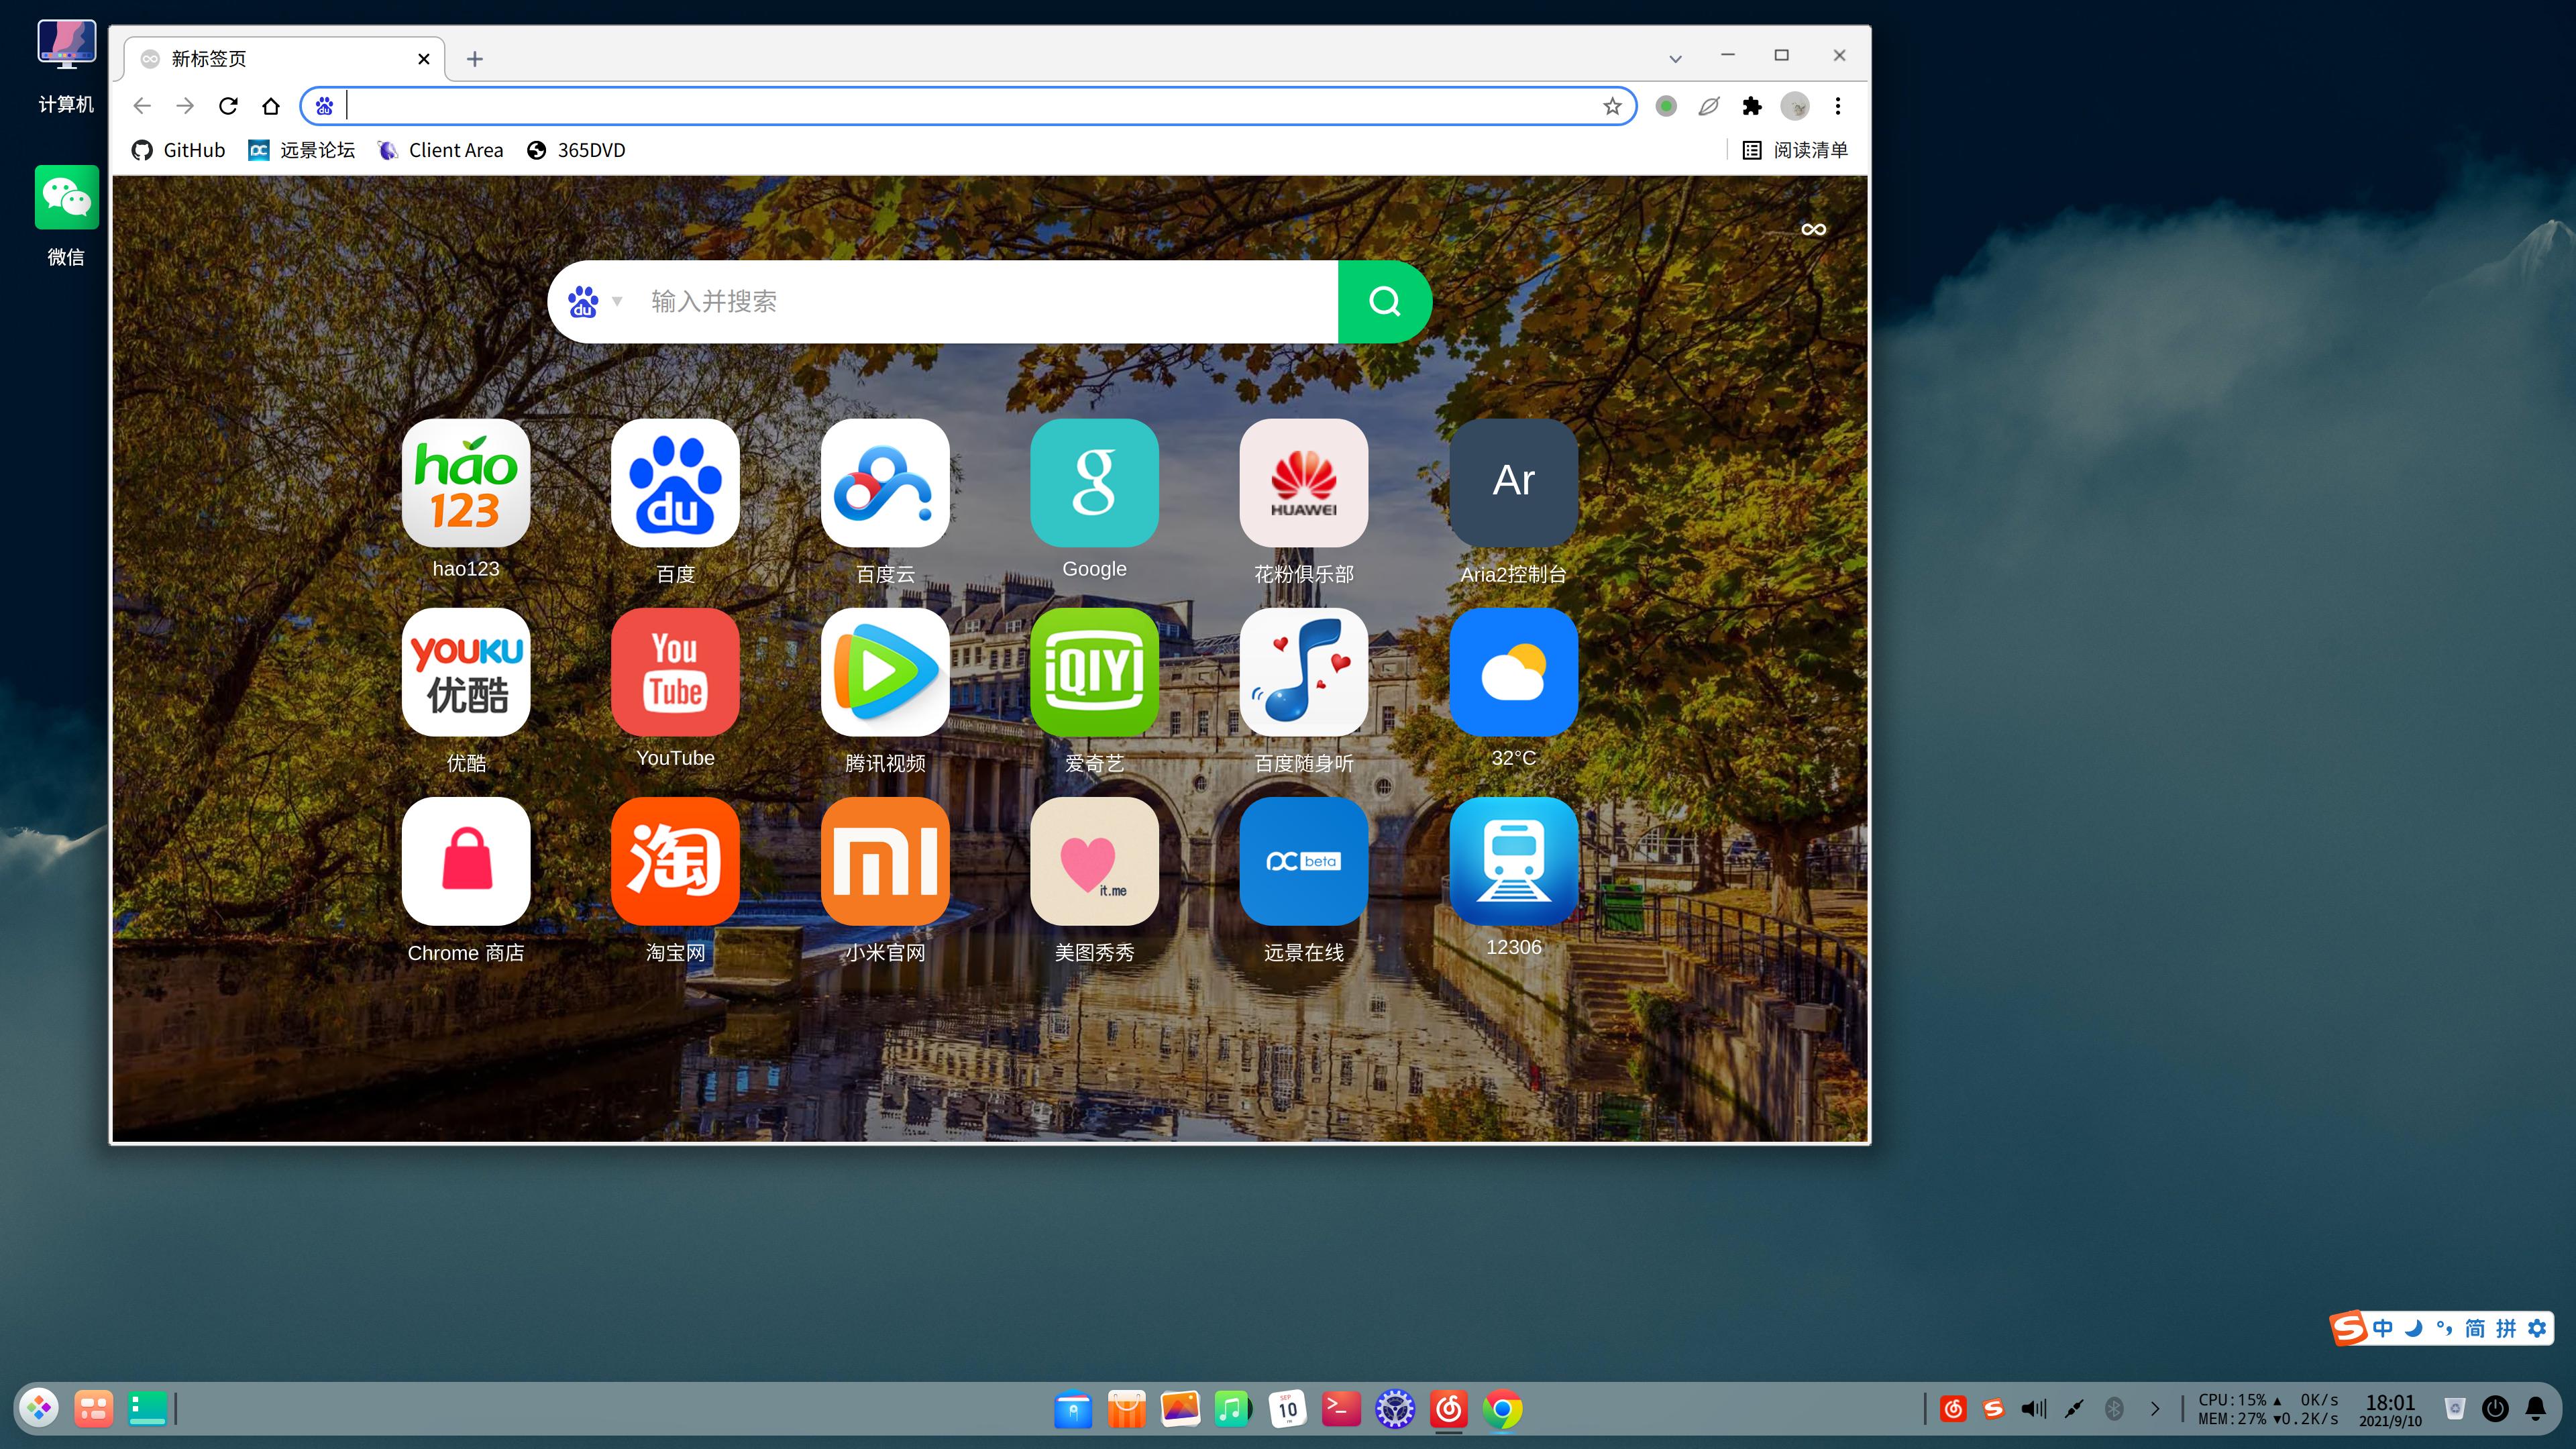
Task: Toggle Sogou Chinese/English input mode (中)
Action: (2383, 1328)
